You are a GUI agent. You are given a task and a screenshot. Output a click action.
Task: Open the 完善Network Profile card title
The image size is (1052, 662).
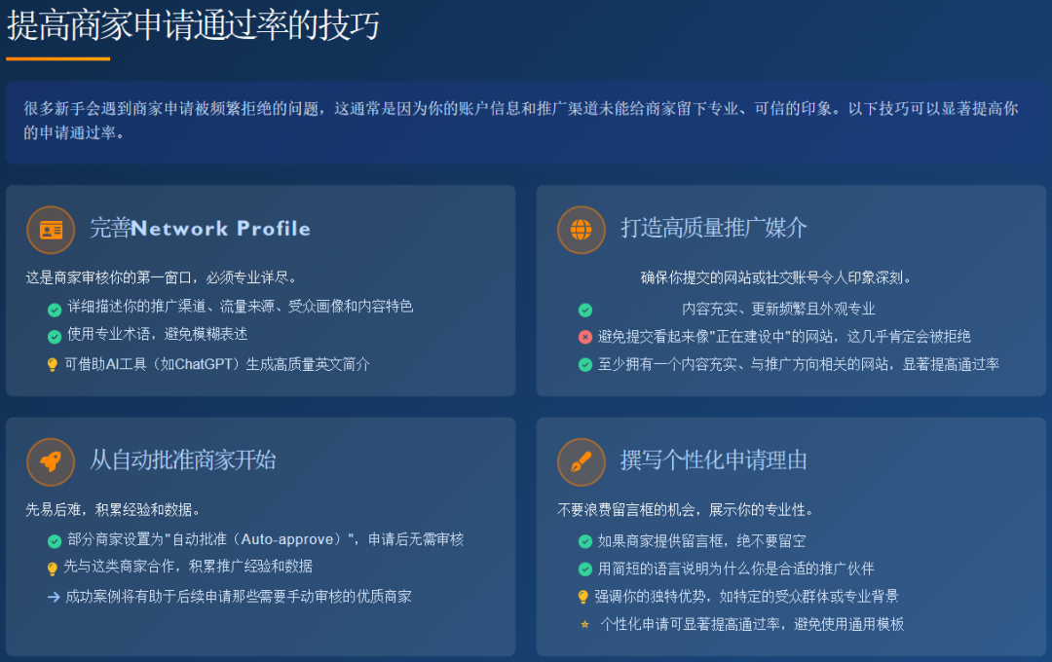click(x=201, y=230)
